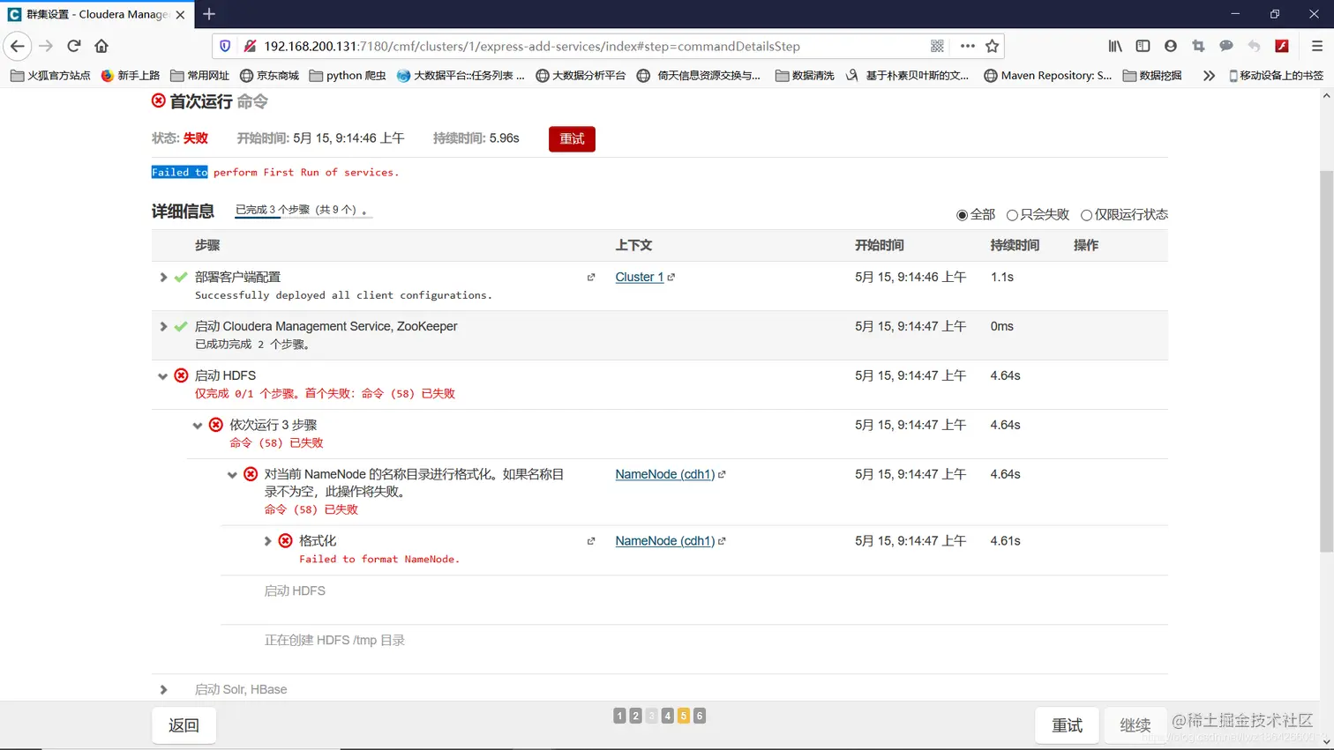Expand the 启动 Solr, HBase step
The width and height of the screenshot is (1334, 750).
163,689
